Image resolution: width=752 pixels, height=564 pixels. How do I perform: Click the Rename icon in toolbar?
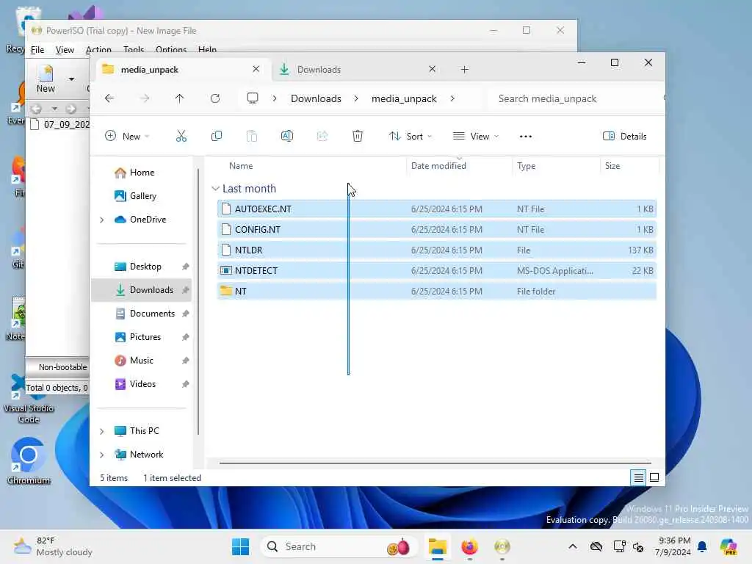click(287, 136)
